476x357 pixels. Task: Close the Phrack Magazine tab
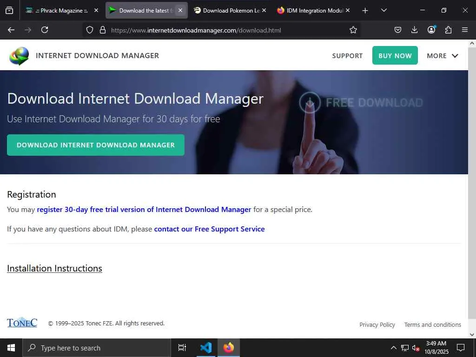[96, 11]
